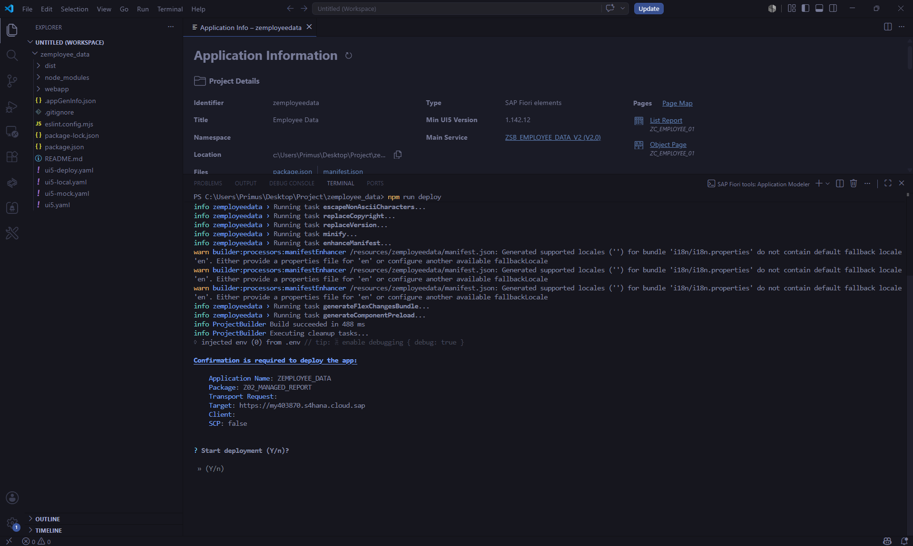Close the terminal panel

click(902, 183)
